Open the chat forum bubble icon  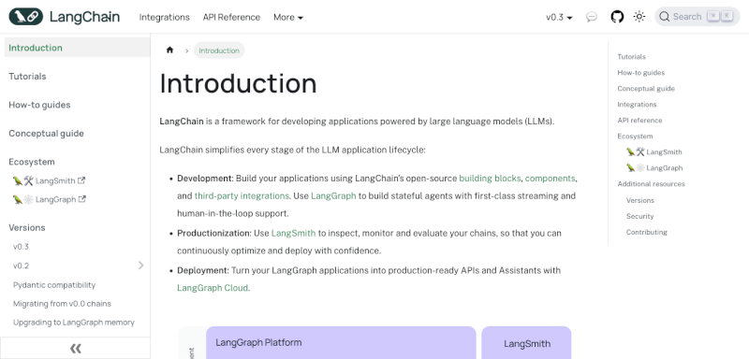[x=592, y=17]
